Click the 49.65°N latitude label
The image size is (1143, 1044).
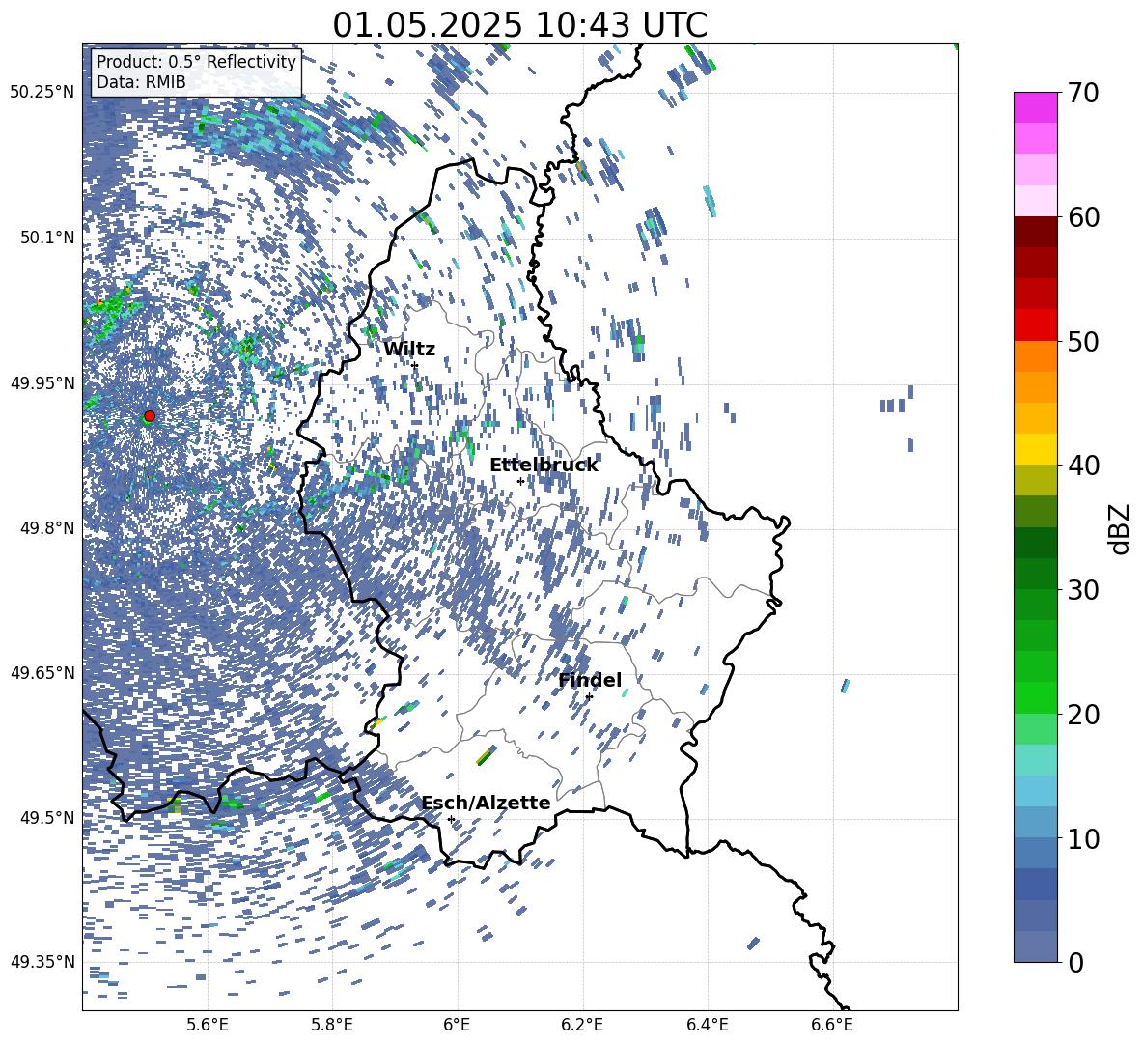tap(42, 672)
